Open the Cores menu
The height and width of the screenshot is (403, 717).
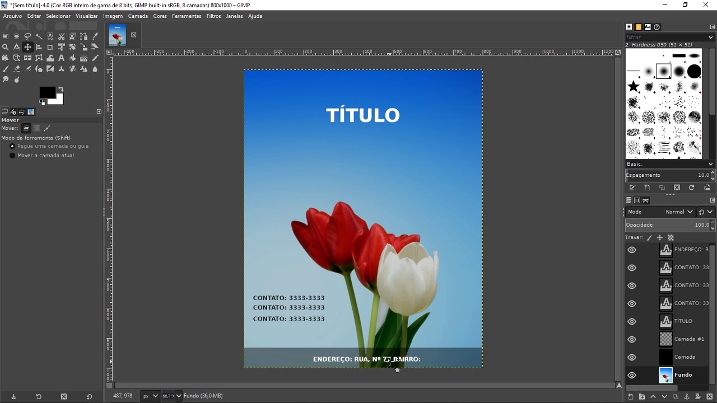coord(160,16)
